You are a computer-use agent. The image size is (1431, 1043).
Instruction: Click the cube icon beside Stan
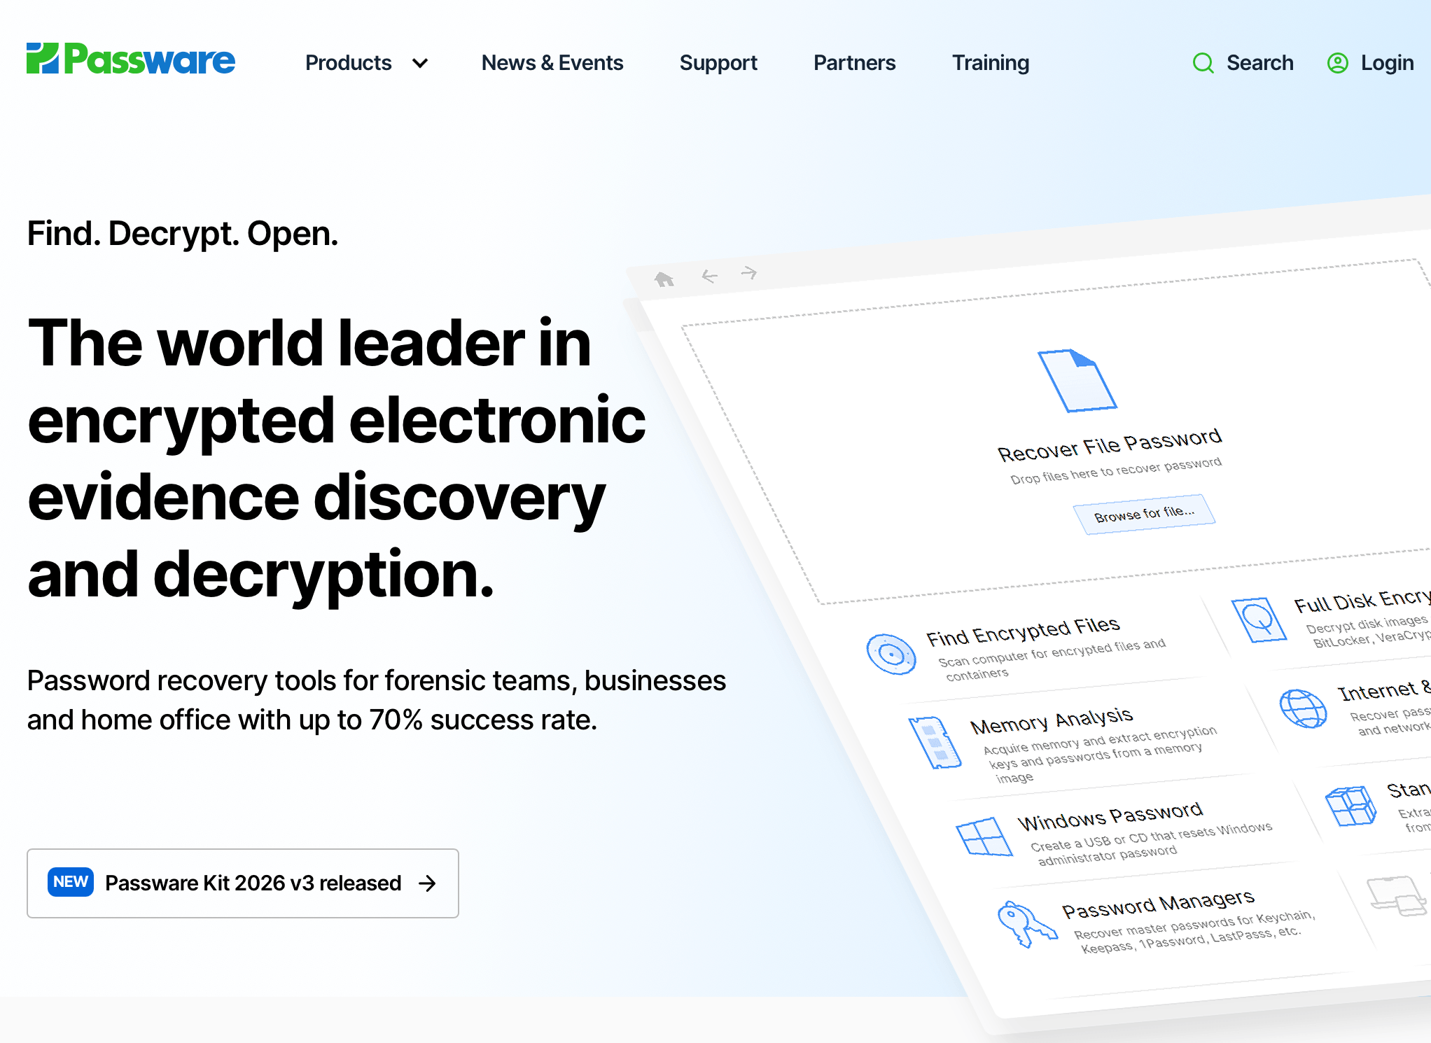[1351, 806]
